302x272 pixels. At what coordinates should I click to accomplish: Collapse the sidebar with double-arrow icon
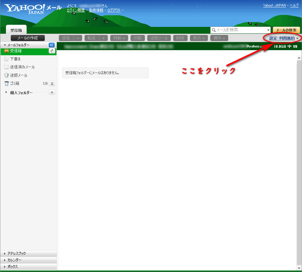(x=52, y=45)
